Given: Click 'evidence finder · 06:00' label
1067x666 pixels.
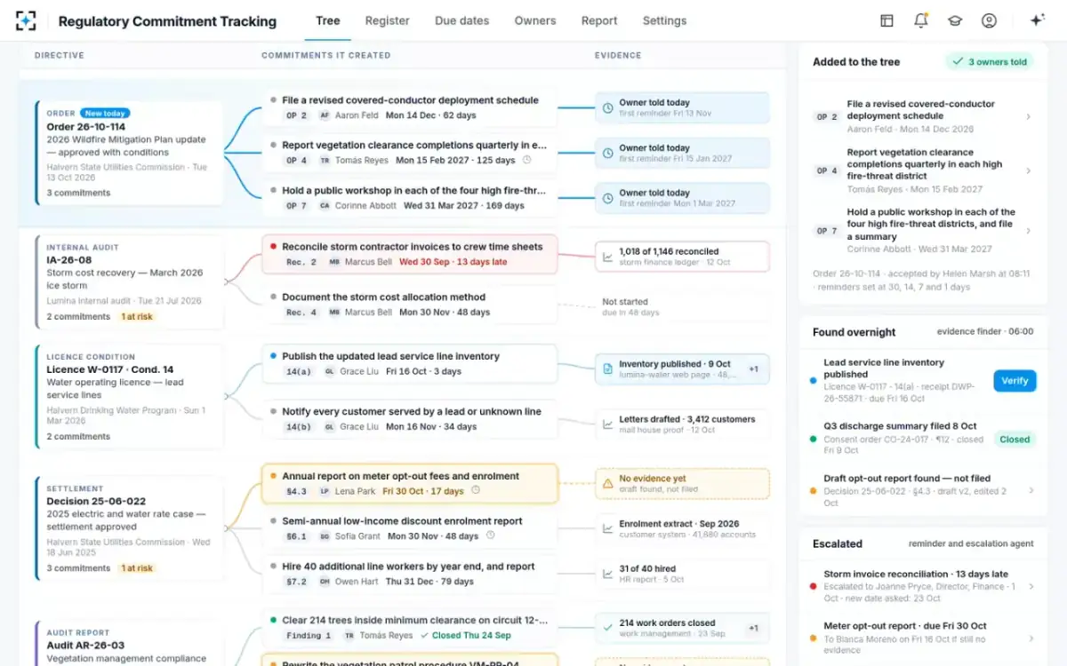Looking at the screenshot, I should pyautogui.click(x=985, y=331).
